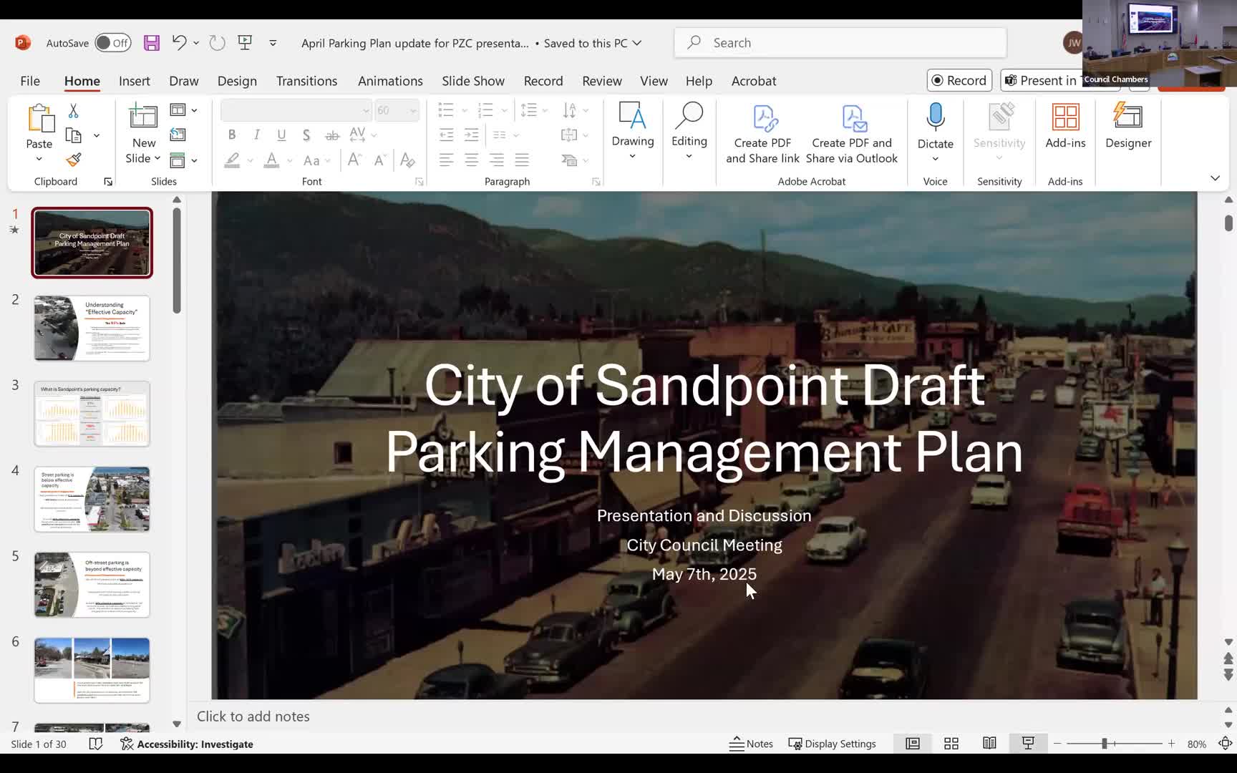Toggle the AutoSave switch
This screenshot has height=773, width=1237.
coord(113,43)
